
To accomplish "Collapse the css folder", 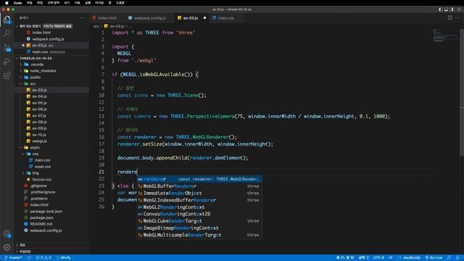I will (22, 154).
